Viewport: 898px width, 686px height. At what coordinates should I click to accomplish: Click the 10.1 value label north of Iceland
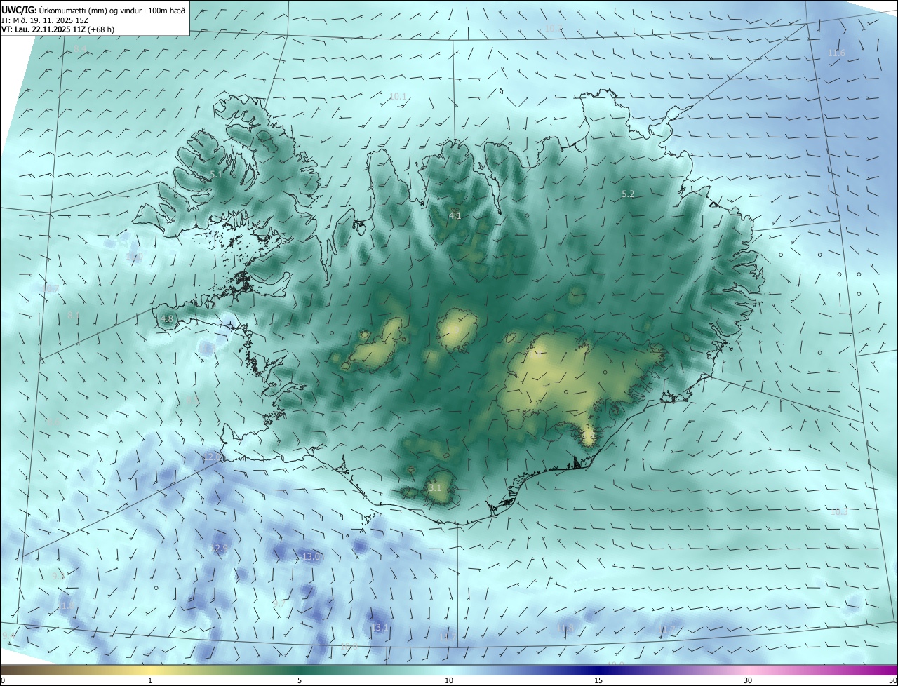pos(398,96)
